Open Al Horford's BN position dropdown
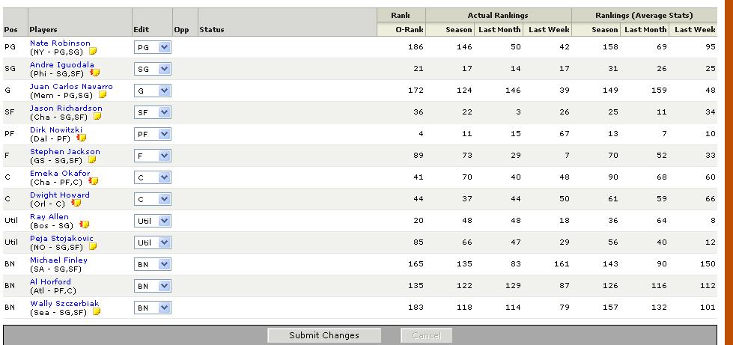Screen dimensions: 733x345 (x=153, y=286)
